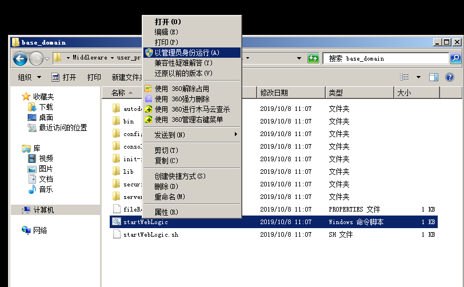
Task: Click the 收藏夹 star in sidebar
Action: coord(26,97)
